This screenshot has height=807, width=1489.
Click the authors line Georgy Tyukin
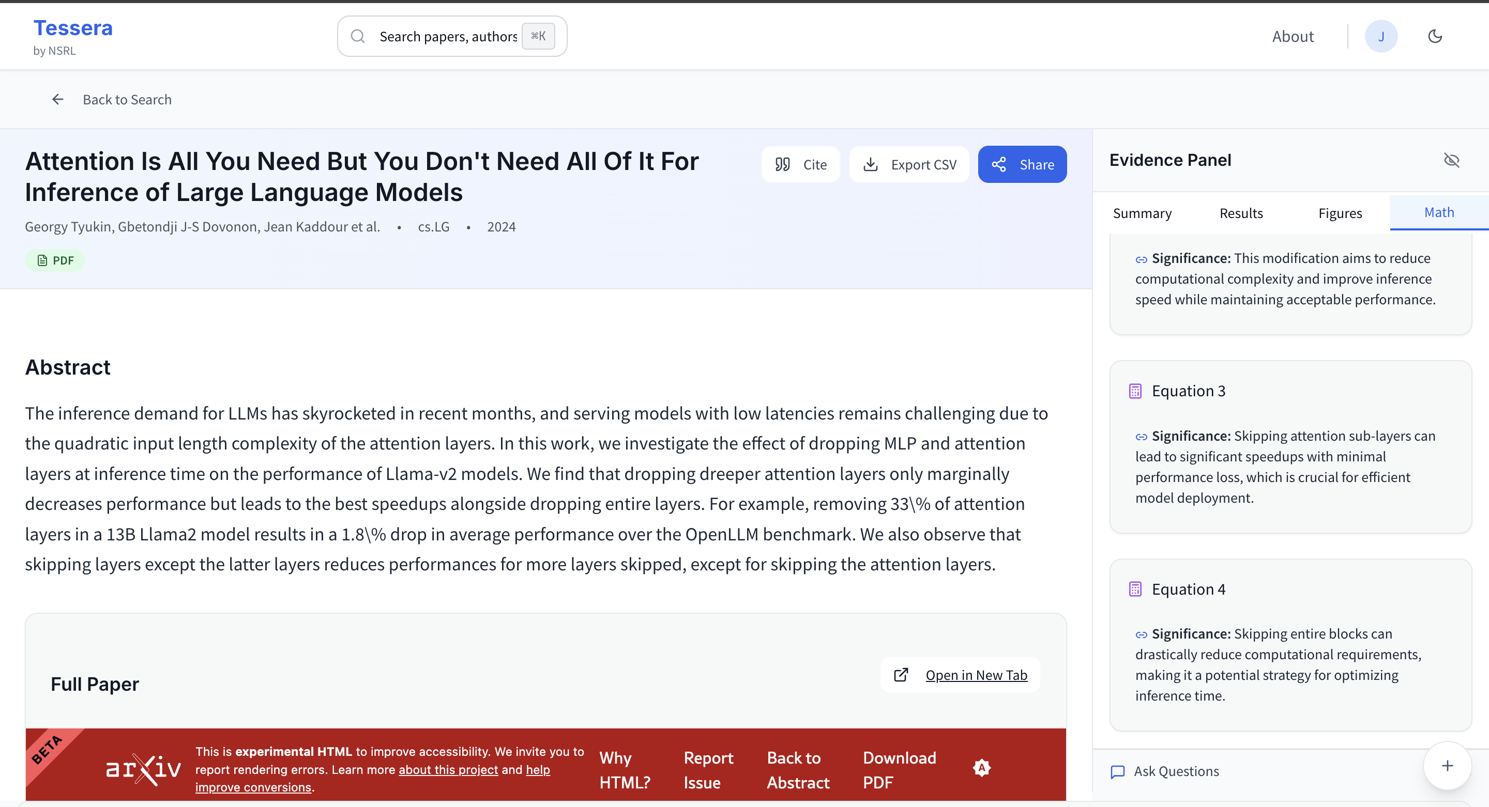(x=202, y=227)
